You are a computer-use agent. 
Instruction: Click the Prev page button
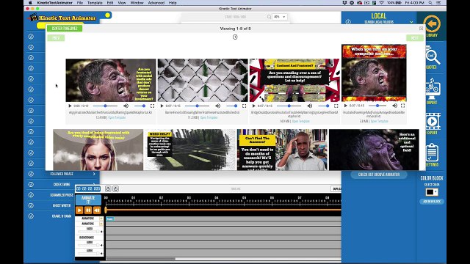[56, 38]
